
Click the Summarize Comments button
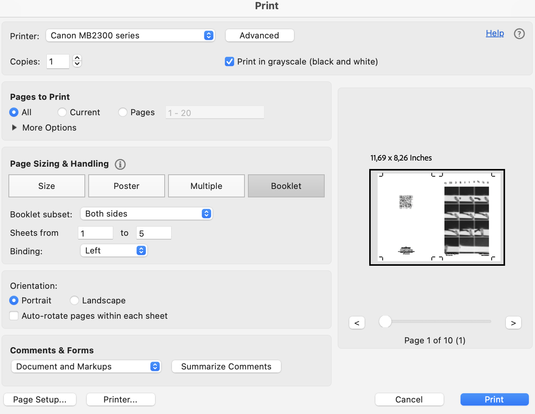pos(226,366)
